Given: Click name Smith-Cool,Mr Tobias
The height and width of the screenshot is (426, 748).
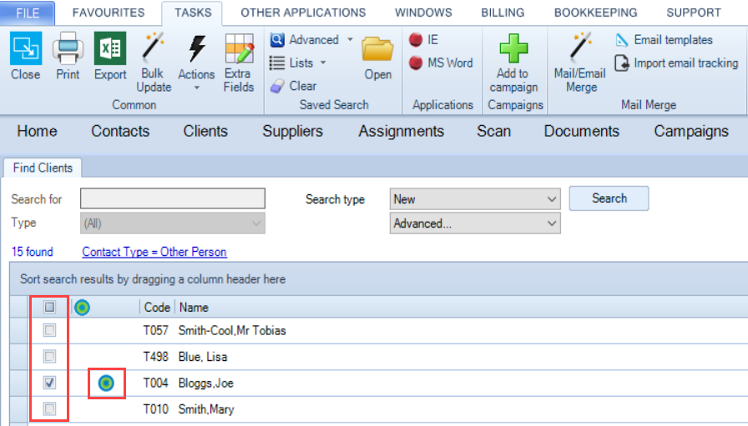Looking at the screenshot, I should [x=232, y=330].
